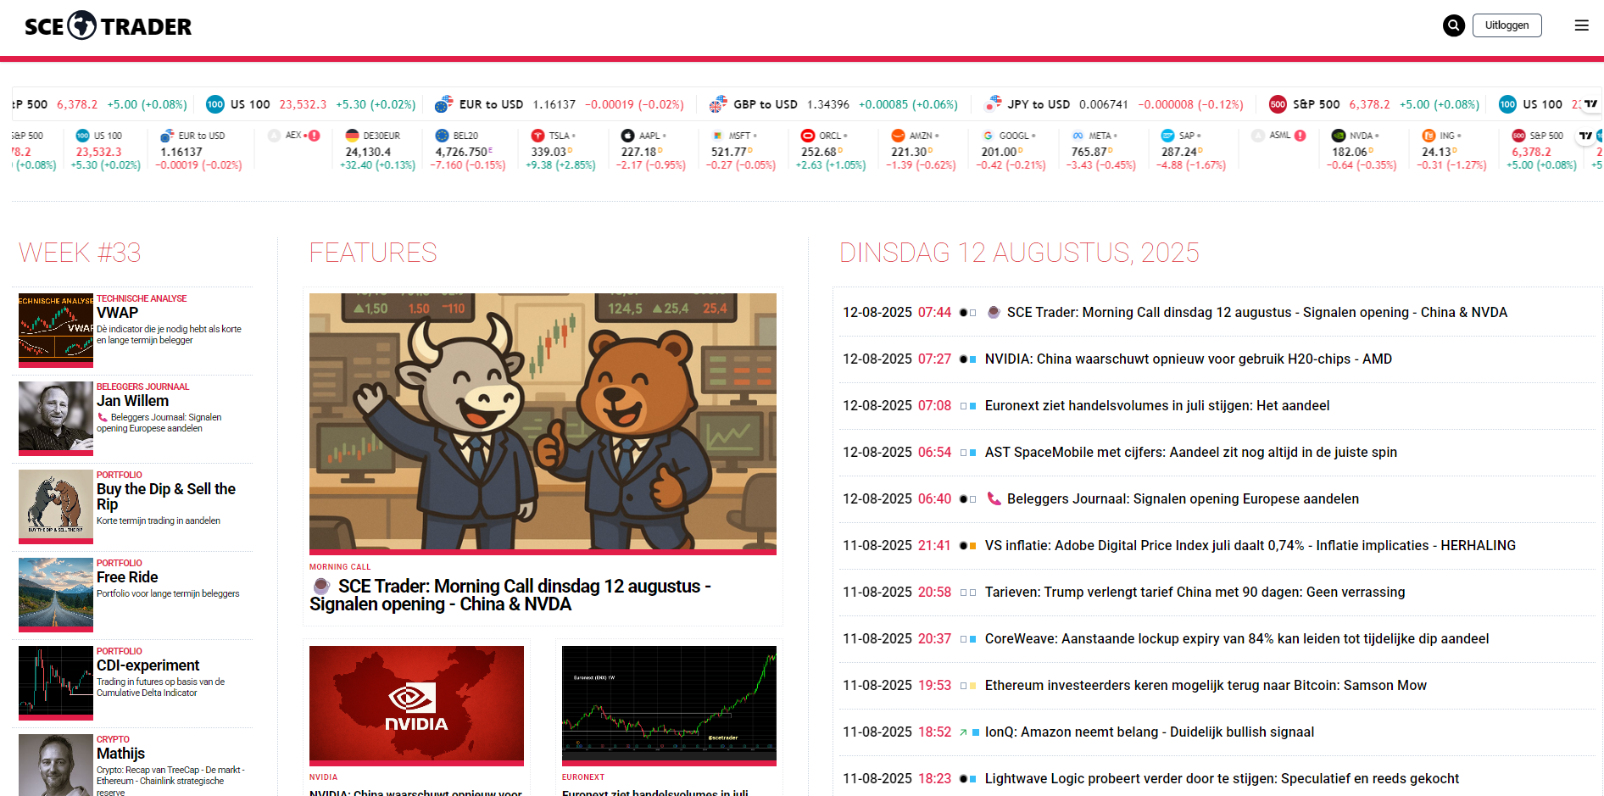Open the VWAP article title
Image resolution: width=1604 pixels, height=796 pixels.
click(117, 313)
